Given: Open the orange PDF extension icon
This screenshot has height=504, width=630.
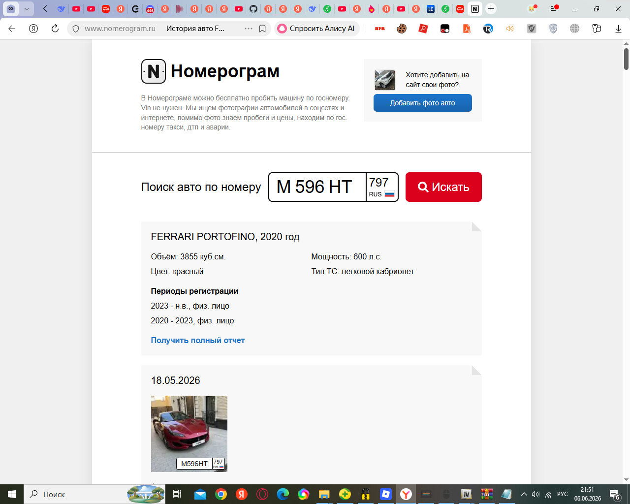Looking at the screenshot, I should click(467, 29).
